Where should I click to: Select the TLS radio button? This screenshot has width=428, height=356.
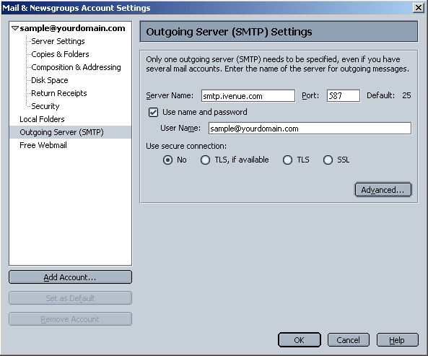click(287, 160)
